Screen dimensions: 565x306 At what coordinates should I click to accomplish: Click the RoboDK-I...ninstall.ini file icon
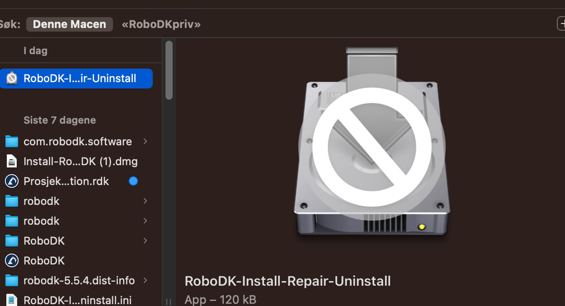pyautogui.click(x=12, y=300)
